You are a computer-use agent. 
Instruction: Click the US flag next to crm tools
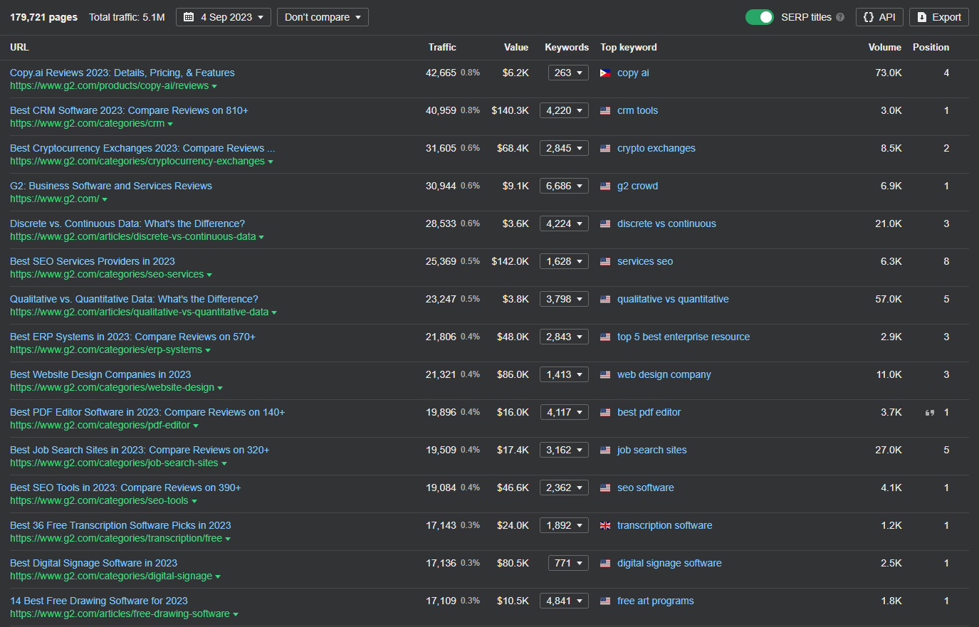[605, 110]
